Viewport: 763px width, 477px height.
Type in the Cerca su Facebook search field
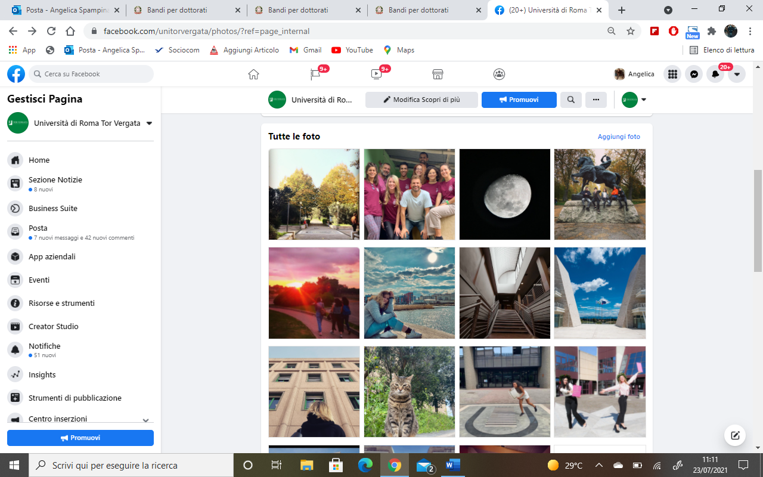[x=95, y=74]
